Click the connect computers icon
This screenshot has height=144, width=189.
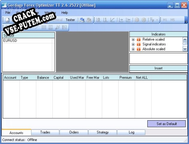click(x=82, y=20)
